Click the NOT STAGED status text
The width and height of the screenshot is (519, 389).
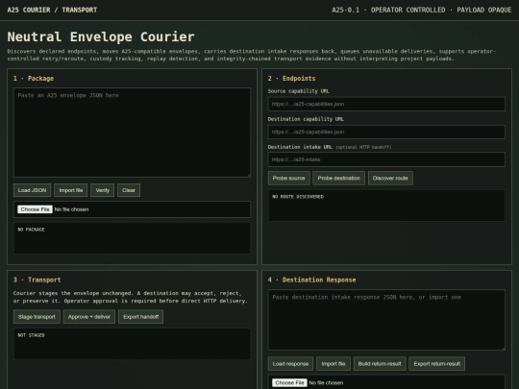[x=31, y=335]
